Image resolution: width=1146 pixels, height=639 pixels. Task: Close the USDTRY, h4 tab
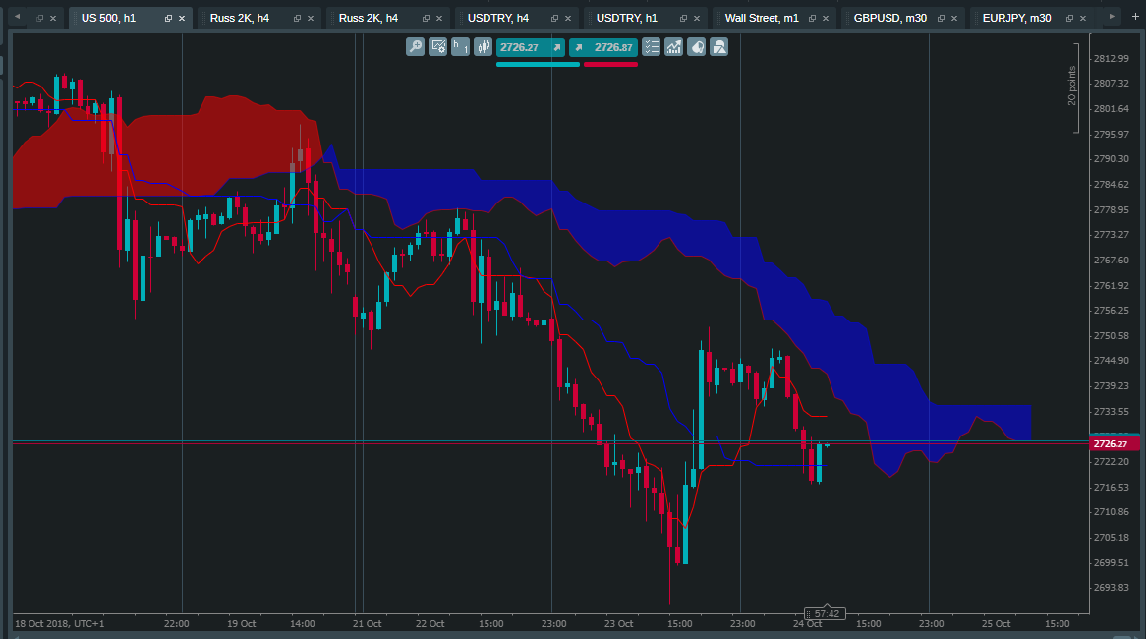click(x=568, y=19)
